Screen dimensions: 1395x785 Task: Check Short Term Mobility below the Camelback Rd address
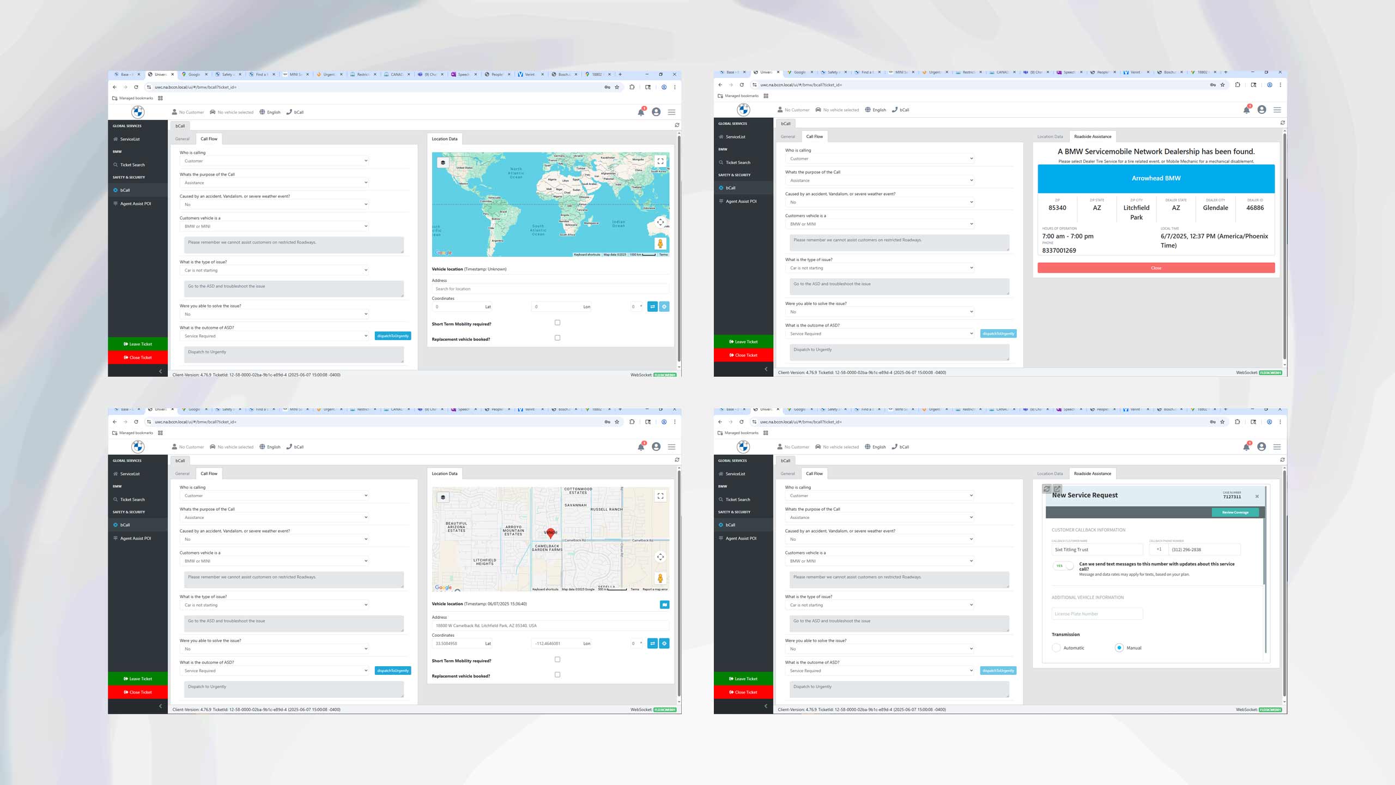click(x=557, y=660)
